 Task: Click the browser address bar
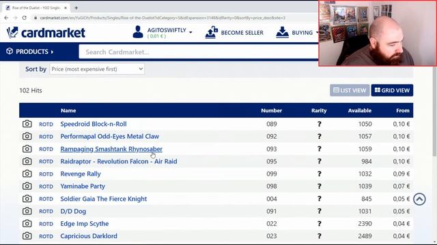pyautogui.click(x=162, y=18)
